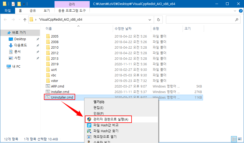Open Explorer help question mark
The height and width of the screenshot is (143, 244).
coord(241,11)
